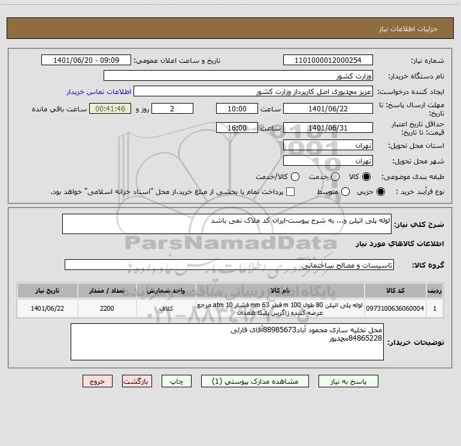Screen dimensions: 461x446
Task: Click the announcement date field 1401/06/20 - 09:09
Action: pyautogui.click(x=86, y=60)
